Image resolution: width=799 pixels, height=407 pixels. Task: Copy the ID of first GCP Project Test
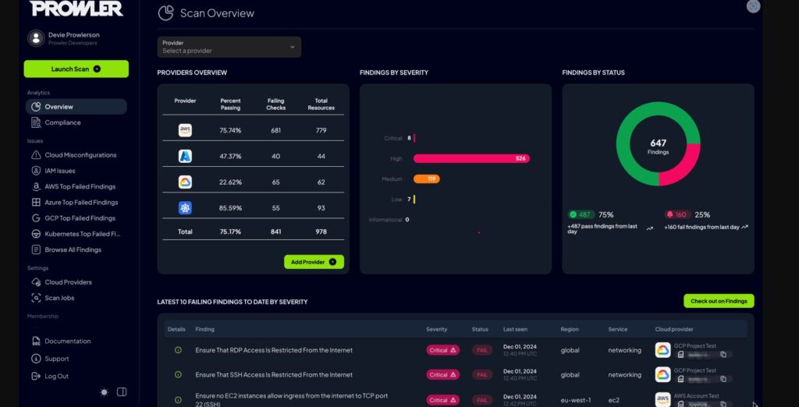pos(723,355)
